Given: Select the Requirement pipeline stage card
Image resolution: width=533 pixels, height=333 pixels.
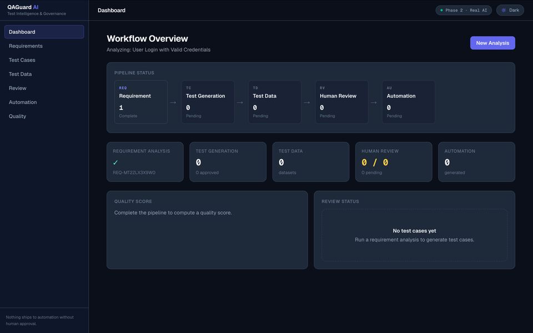Looking at the screenshot, I should pyautogui.click(x=140, y=102).
